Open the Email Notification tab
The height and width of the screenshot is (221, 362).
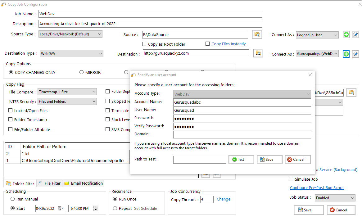coord(83,183)
